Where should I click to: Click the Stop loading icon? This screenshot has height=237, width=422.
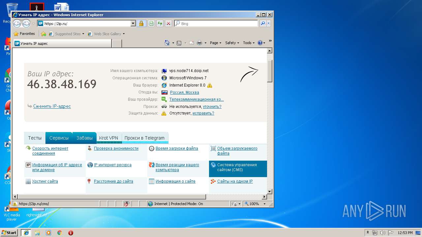point(168,23)
